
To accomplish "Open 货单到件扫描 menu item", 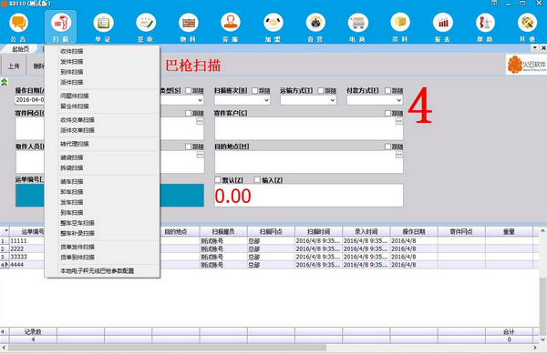I will [x=77, y=258].
